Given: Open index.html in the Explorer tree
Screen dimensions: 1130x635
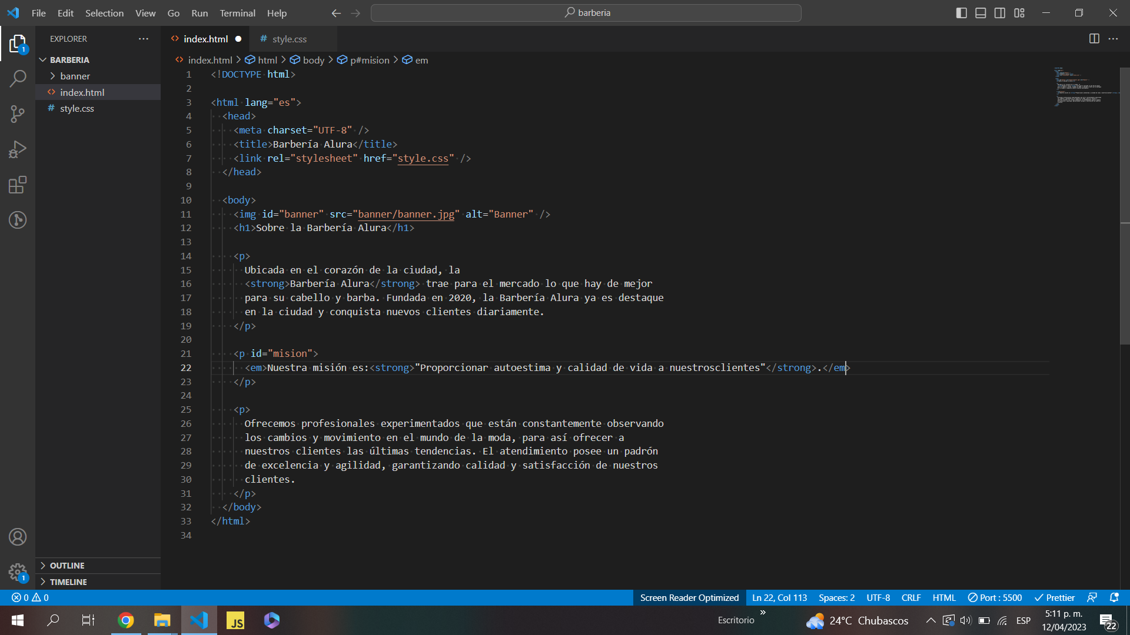Looking at the screenshot, I should (98, 92).
